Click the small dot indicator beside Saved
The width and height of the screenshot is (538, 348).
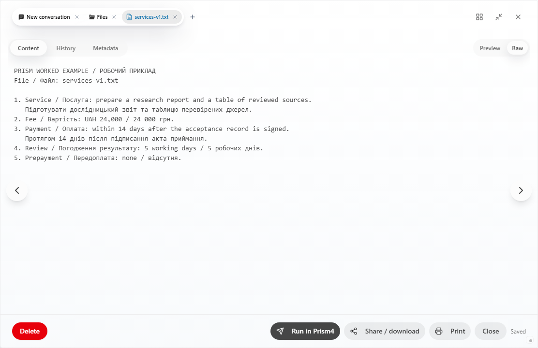[x=530, y=340]
